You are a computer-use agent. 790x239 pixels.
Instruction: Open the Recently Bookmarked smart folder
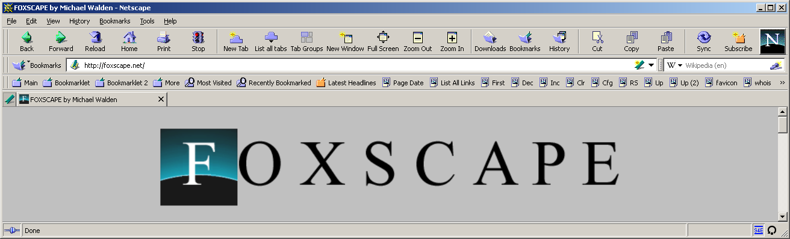pos(274,83)
